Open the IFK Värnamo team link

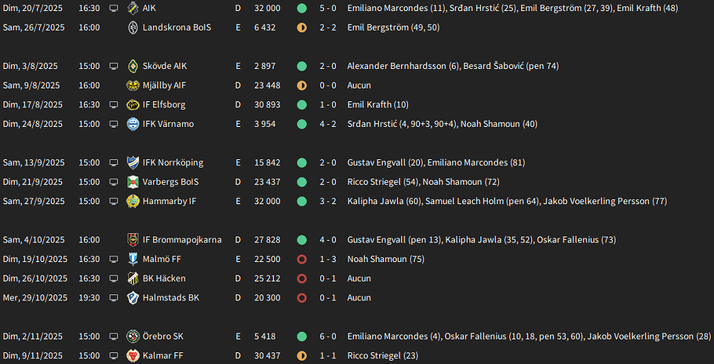click(x=168, y=124)
